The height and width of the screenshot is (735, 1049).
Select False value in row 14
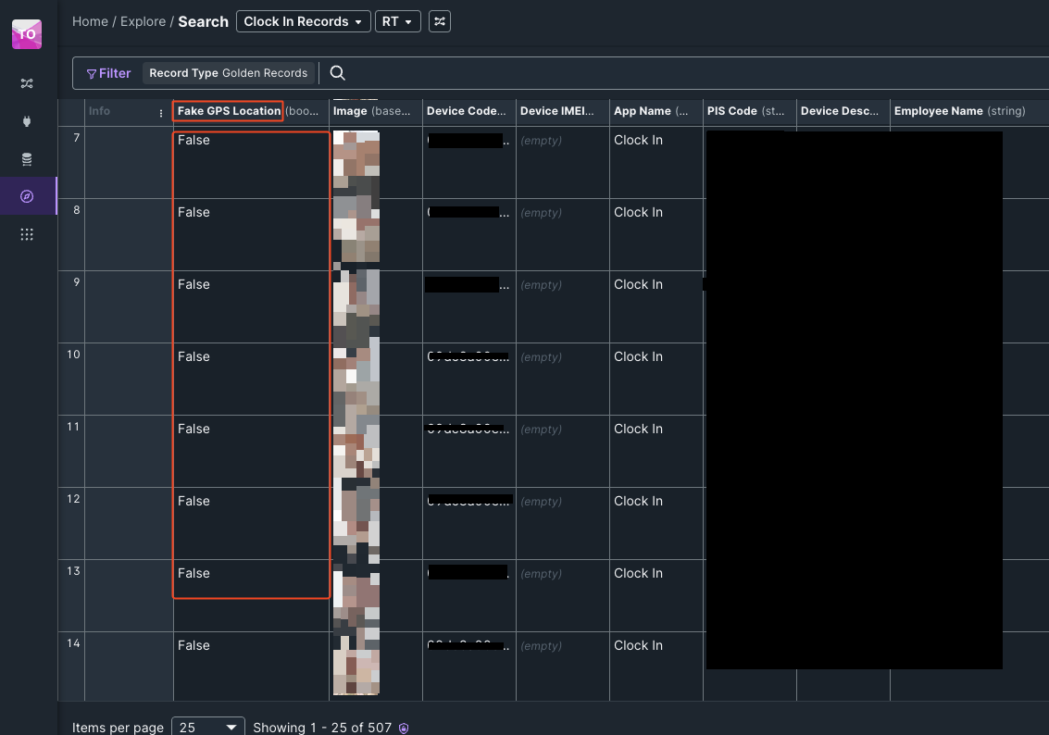[x=194, y=645]
